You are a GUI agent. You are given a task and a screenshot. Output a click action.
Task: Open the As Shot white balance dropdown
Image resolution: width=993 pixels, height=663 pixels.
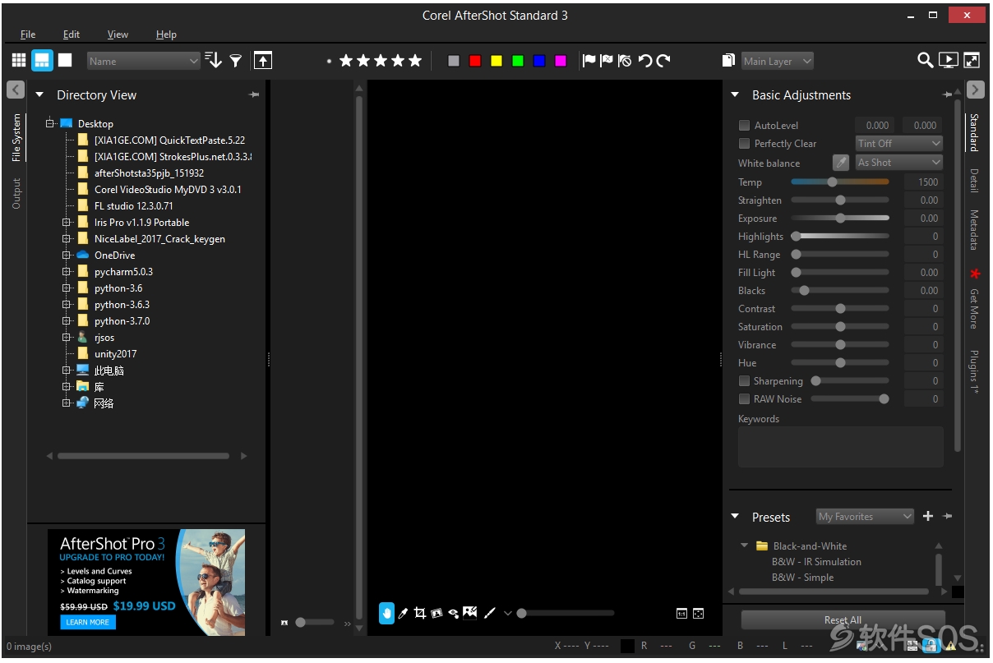(x=899, y=163)
